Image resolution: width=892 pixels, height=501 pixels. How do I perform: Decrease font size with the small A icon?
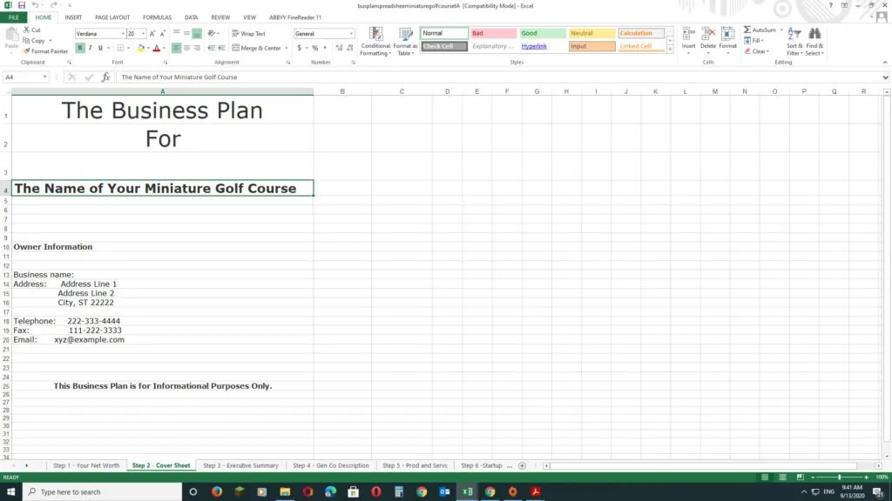[163, 34]
